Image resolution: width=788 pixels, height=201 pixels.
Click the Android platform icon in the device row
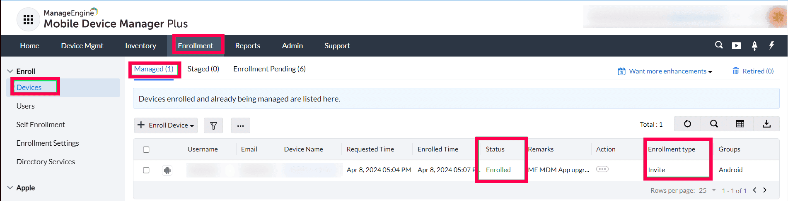point(167,170)
